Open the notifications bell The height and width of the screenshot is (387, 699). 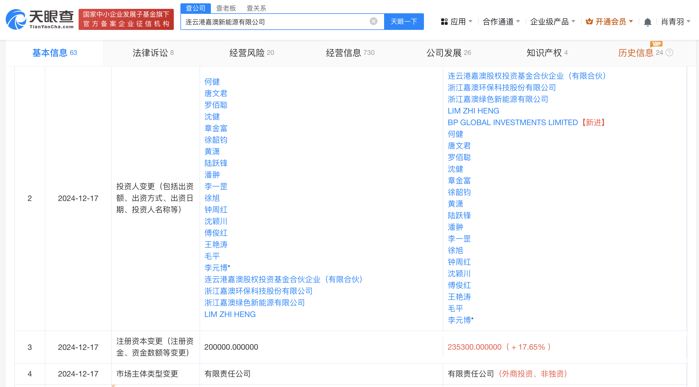click(x=648, y=22)
